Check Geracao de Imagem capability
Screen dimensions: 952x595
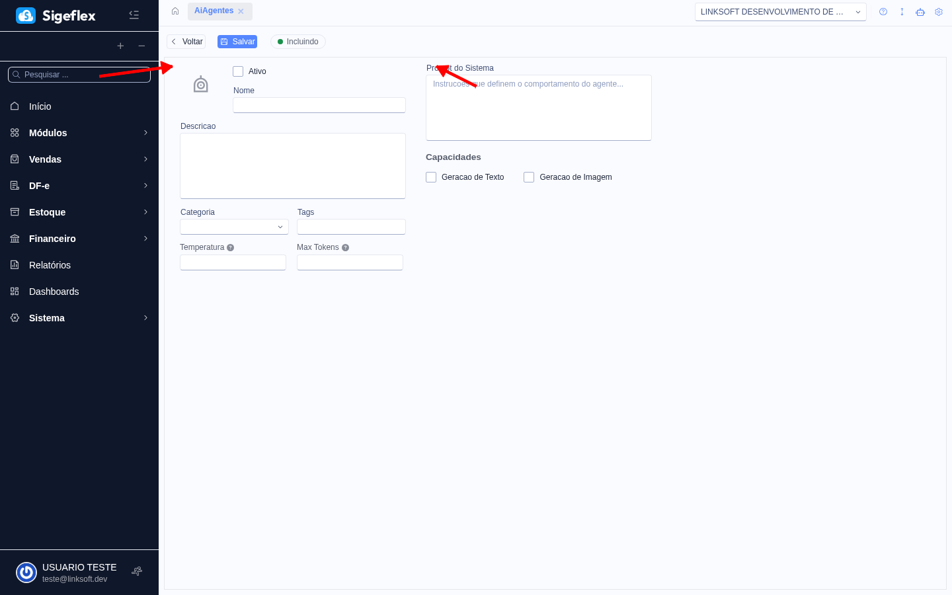pos(529,177)
